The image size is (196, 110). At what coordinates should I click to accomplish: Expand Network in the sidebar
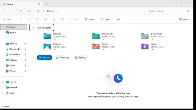(x=3, y=87)
